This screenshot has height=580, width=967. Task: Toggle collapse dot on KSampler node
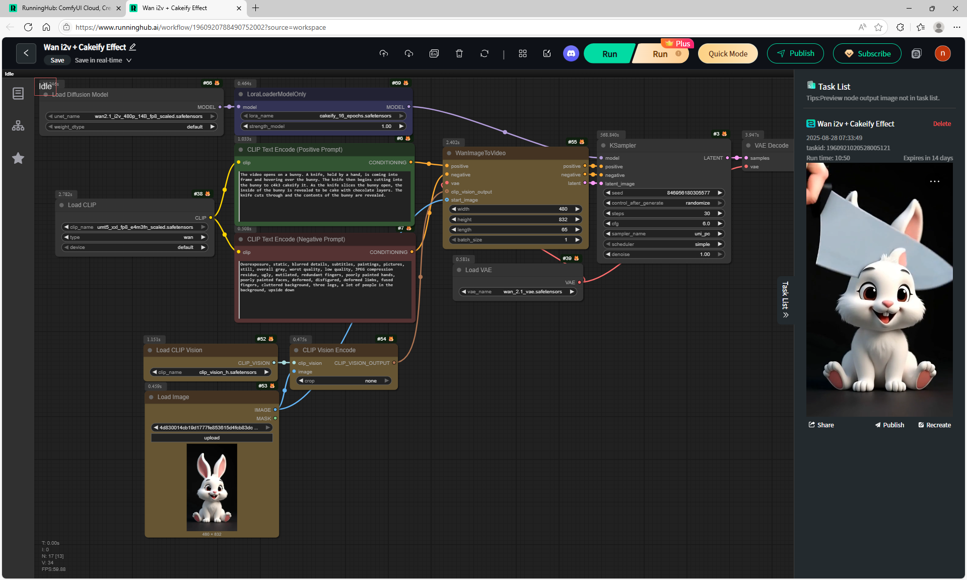pos(603,146)
